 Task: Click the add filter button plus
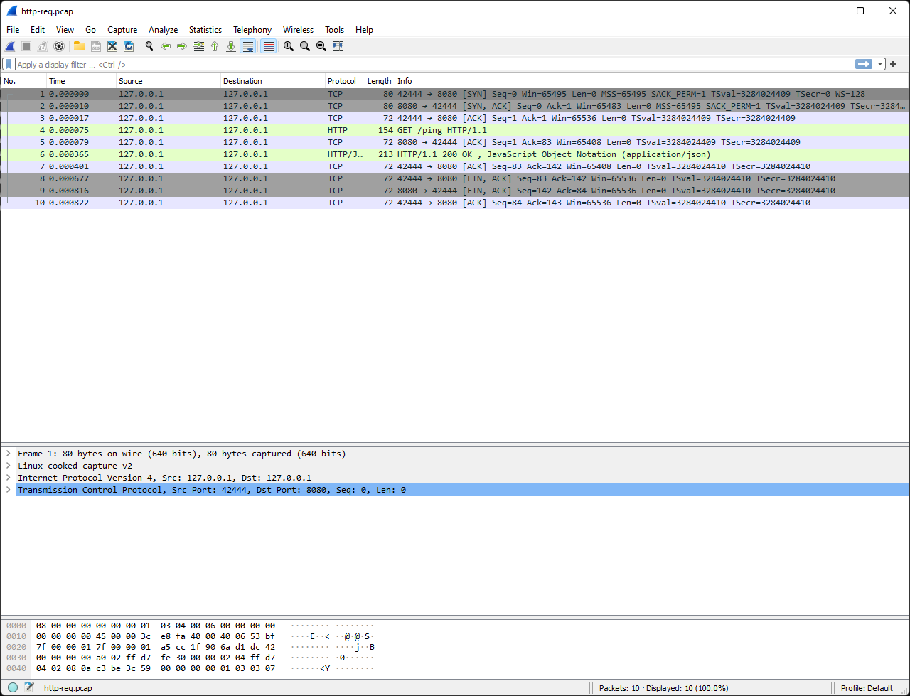coord(894,64)
